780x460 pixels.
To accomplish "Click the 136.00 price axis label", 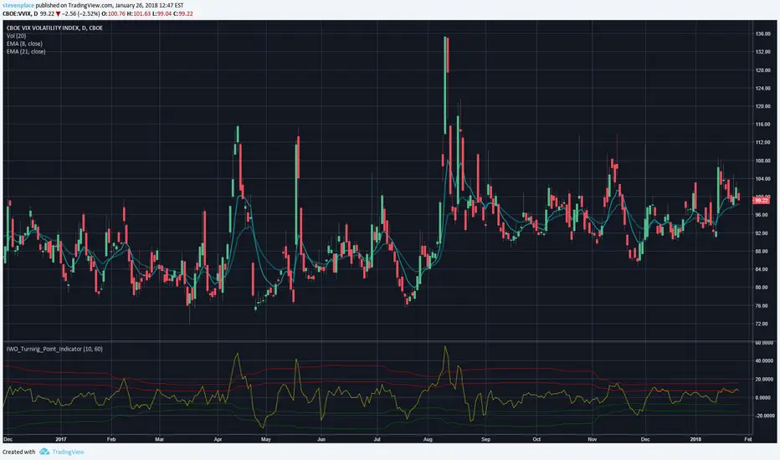I will (762, 33).
